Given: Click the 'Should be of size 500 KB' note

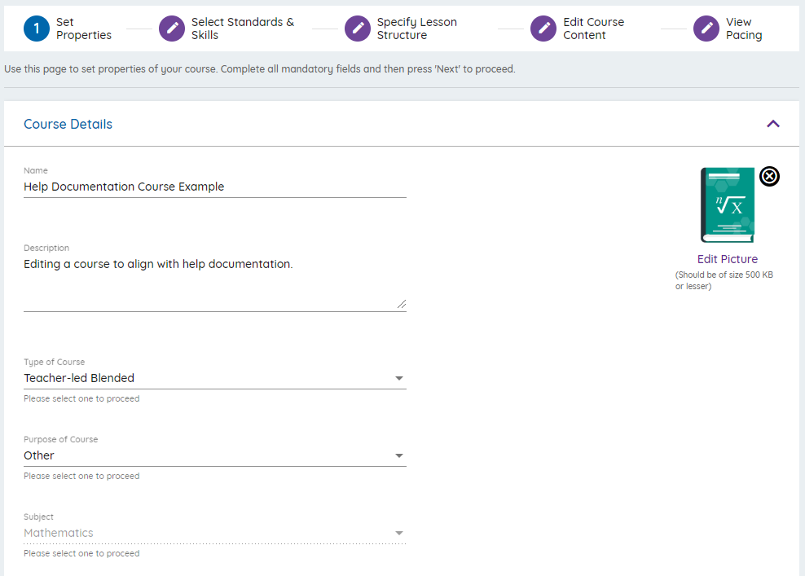Looking at the screenshot, I should pyautogui.click(x=724, y=280).
